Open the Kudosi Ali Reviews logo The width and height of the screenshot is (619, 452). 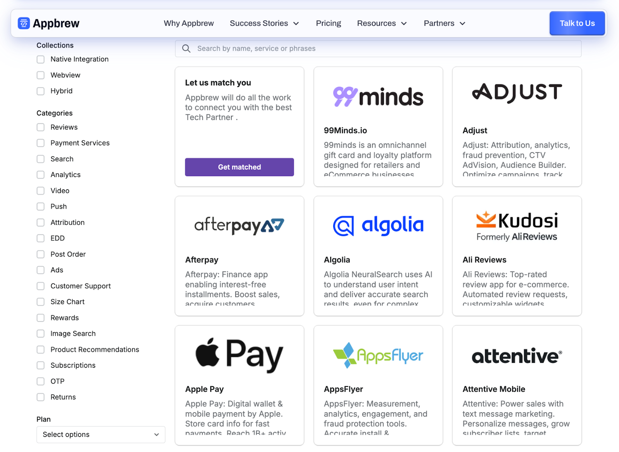[517, 226]
